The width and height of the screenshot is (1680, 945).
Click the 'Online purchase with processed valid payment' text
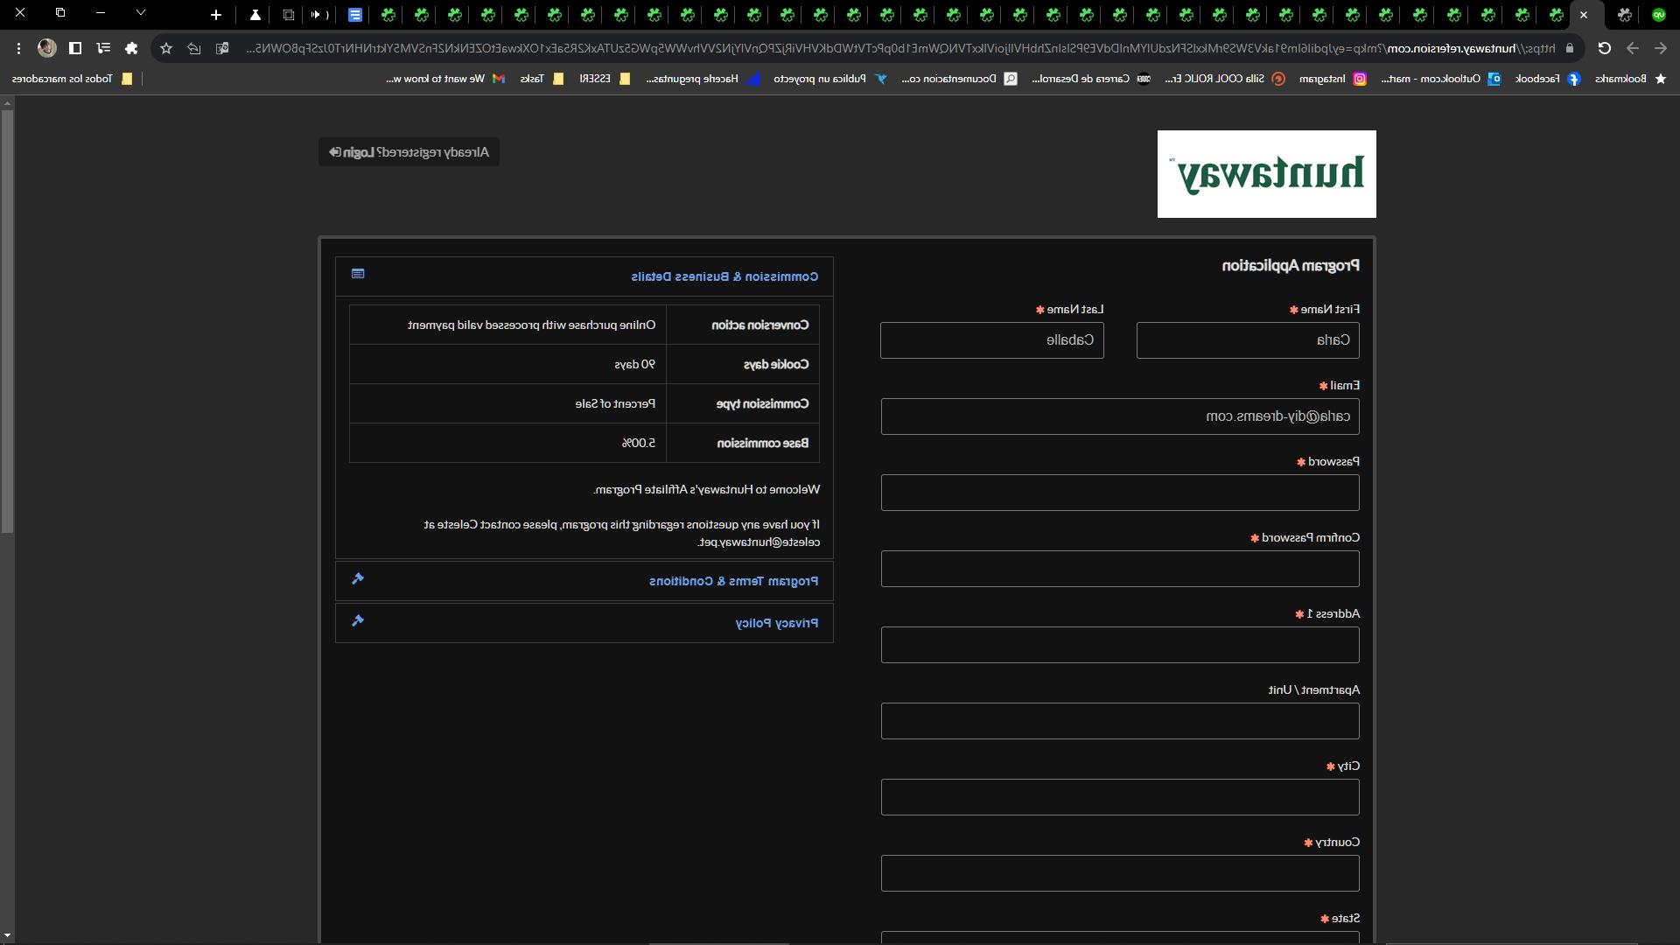click(531, 325)
